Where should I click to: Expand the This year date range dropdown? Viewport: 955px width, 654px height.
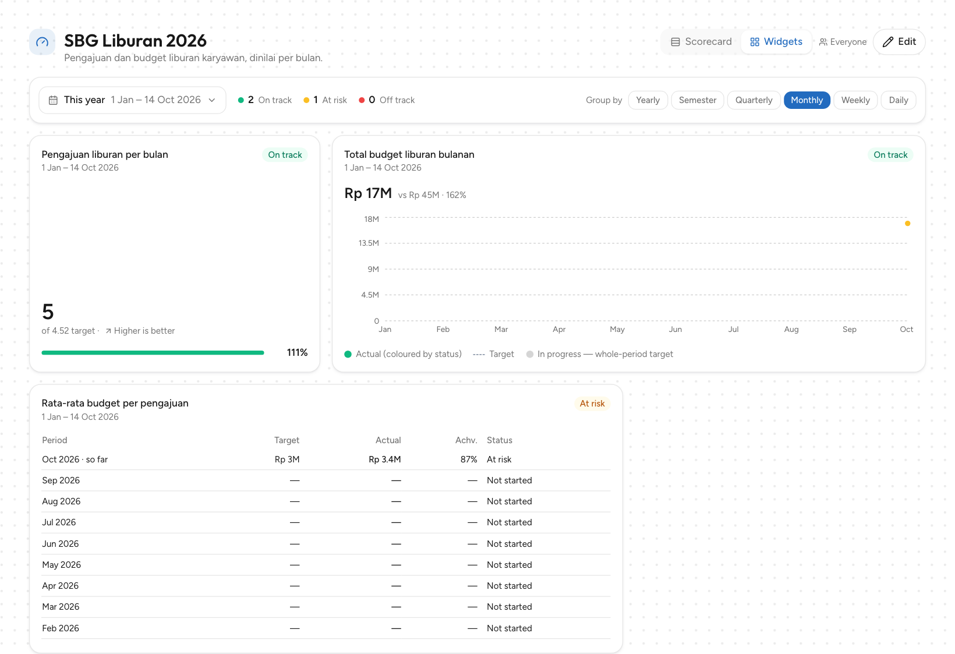tap(132, 100)
